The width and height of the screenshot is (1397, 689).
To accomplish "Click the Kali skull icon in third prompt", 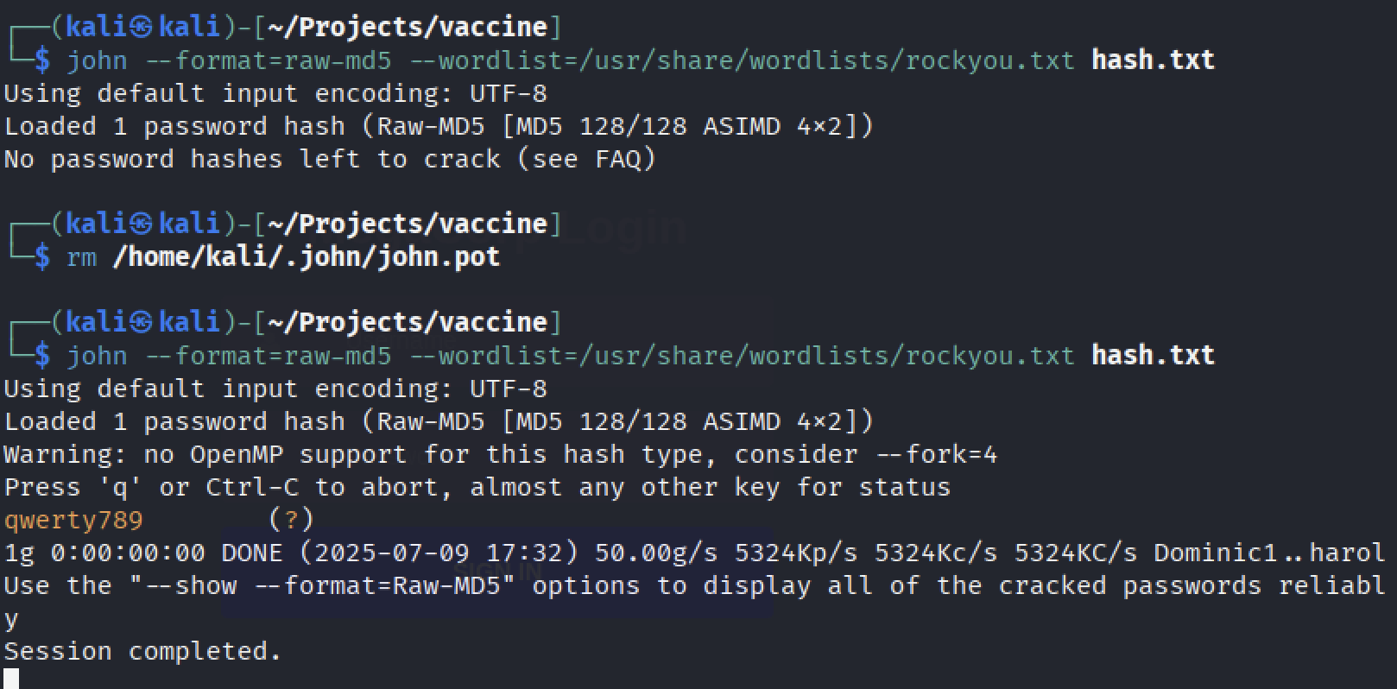I will 142,323.
